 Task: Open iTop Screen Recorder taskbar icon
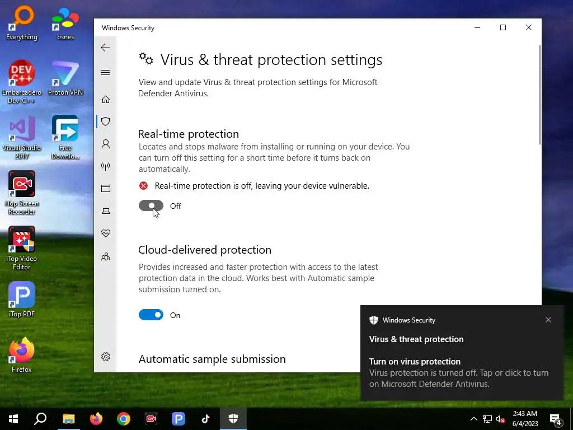[151, 419]
